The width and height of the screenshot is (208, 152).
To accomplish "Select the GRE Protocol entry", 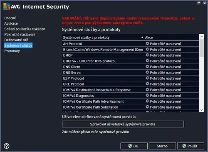I will click(x=74, y=84).
